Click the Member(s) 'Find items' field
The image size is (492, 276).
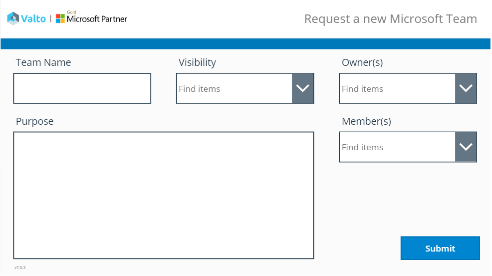(397, 147)
